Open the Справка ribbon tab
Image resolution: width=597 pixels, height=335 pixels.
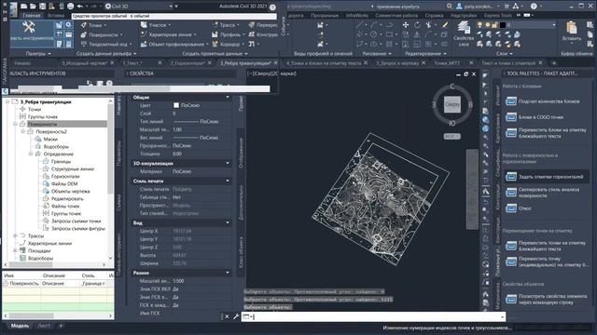pos(434,16)
